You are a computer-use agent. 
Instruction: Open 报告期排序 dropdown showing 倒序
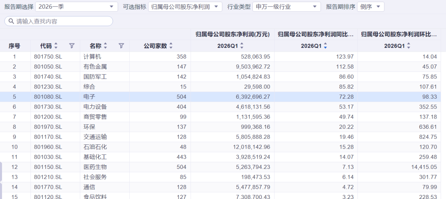pyautogui.click(x=370, y=7)
